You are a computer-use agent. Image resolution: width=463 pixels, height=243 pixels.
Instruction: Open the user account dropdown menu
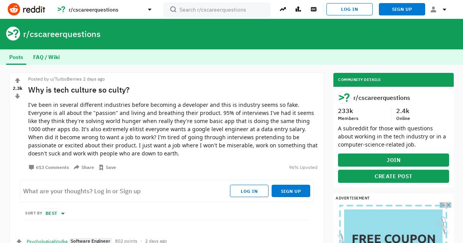(438, 9)
